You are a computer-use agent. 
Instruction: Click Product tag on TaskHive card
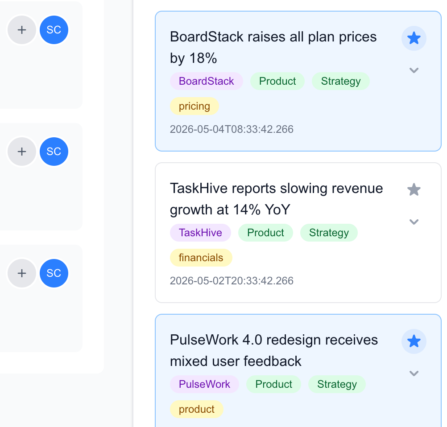tap(265, 233)
